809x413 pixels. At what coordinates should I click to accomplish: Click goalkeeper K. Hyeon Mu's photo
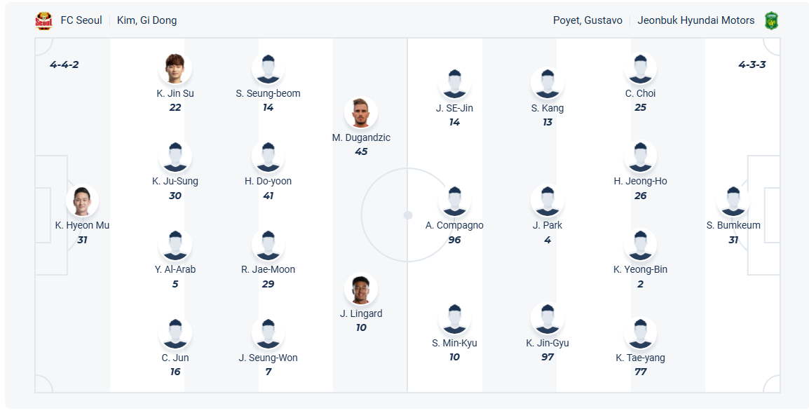[x=83, y=201]
